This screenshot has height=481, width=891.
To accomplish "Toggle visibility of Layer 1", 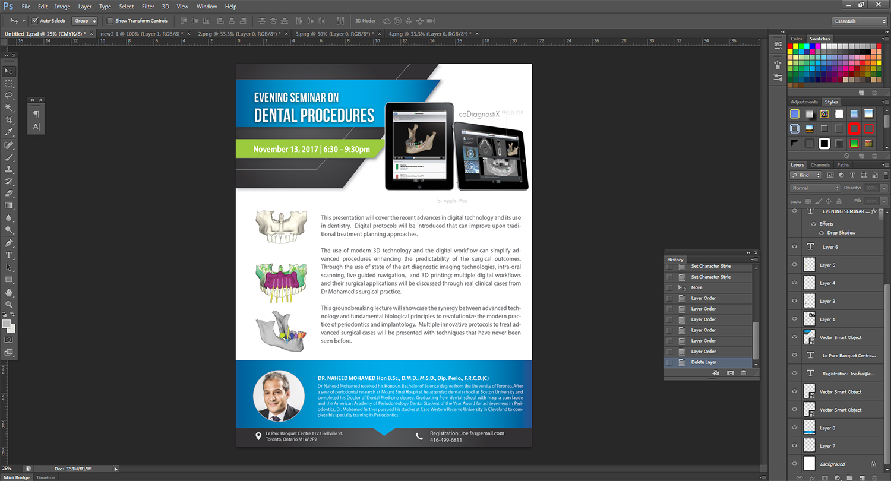I will pos(794,319).
